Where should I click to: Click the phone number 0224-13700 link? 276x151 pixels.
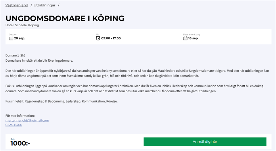14,125
